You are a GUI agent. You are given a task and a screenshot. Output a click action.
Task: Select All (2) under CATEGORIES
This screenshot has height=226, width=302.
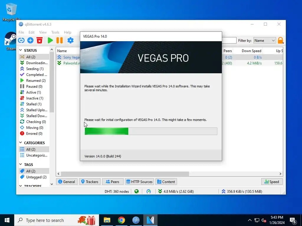(x=34, y=149)
